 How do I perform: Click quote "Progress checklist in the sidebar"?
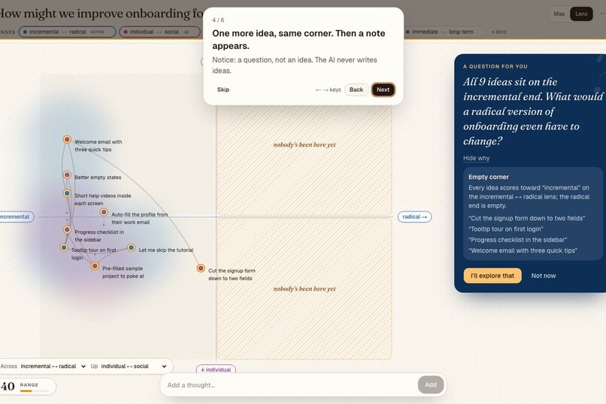[518, 240]
